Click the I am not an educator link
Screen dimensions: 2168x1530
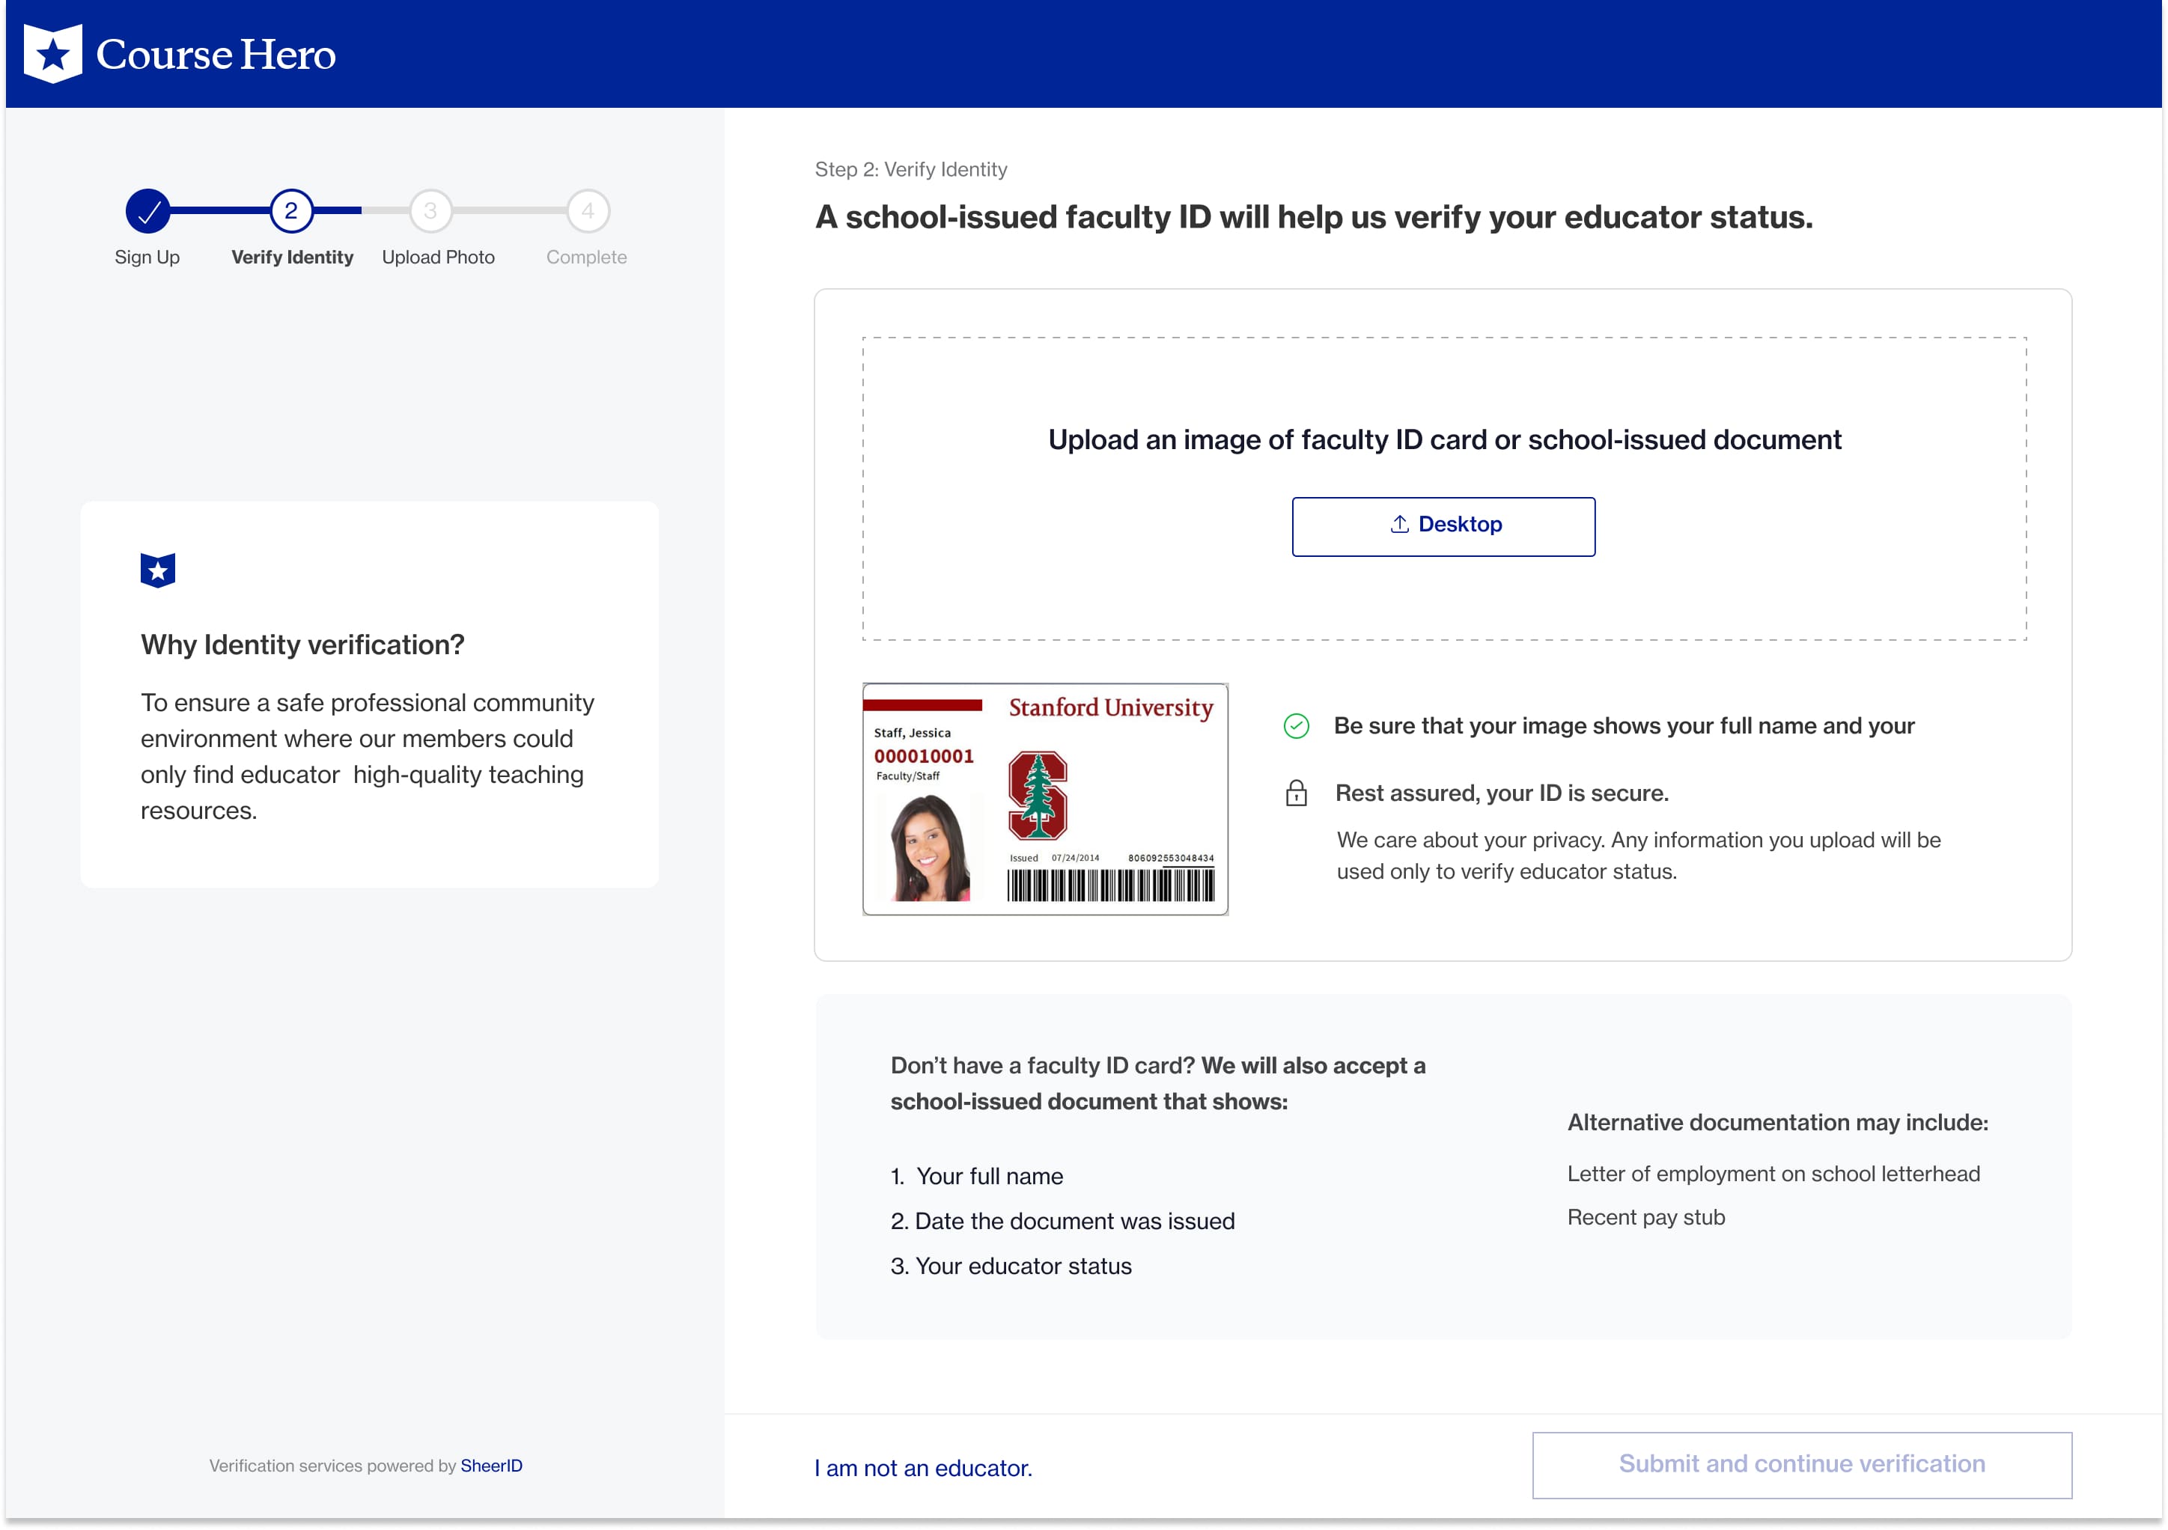coord(922,1469)
